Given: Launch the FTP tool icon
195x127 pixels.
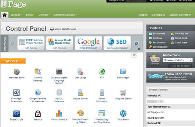Looking at the screenshot, I should point(102,72).
